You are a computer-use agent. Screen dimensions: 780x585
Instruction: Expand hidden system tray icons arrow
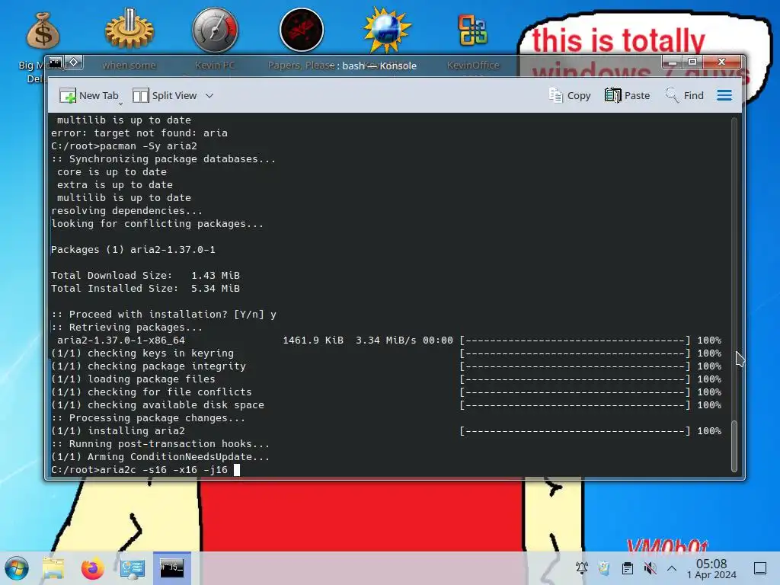click(x=672, y=567)
